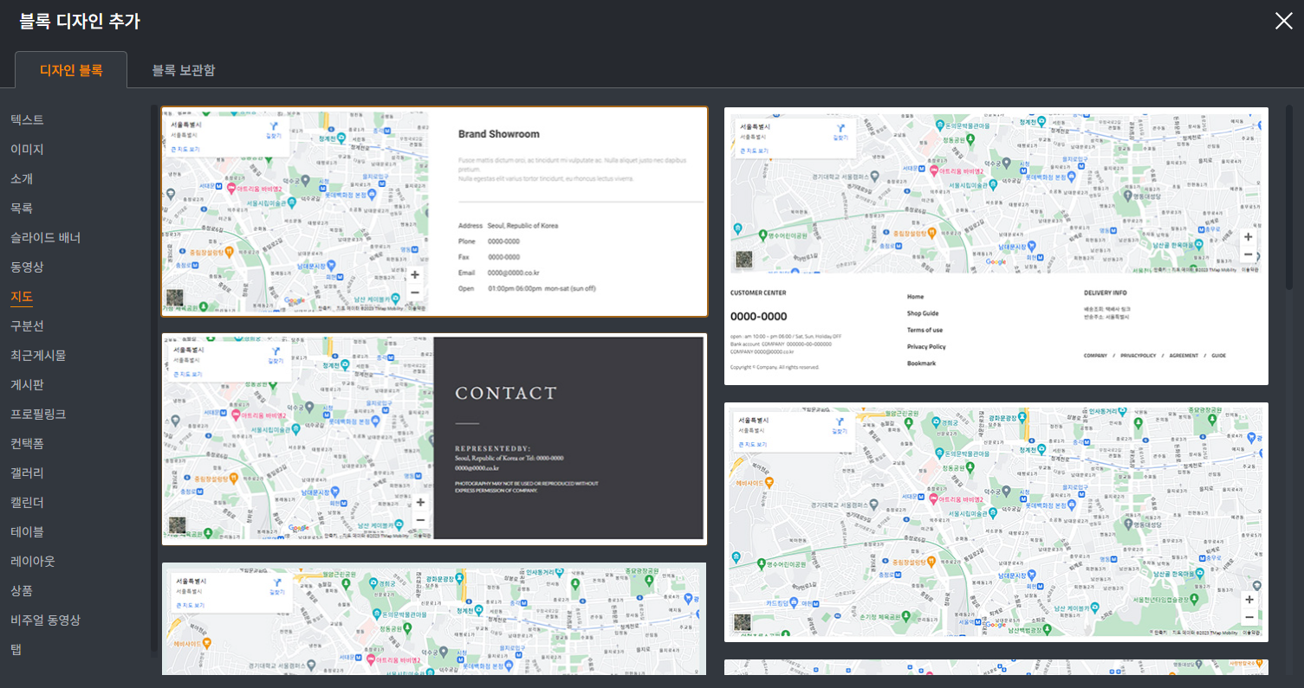
Task: Open the 컨택폼 category
Action: coord(27,443)
